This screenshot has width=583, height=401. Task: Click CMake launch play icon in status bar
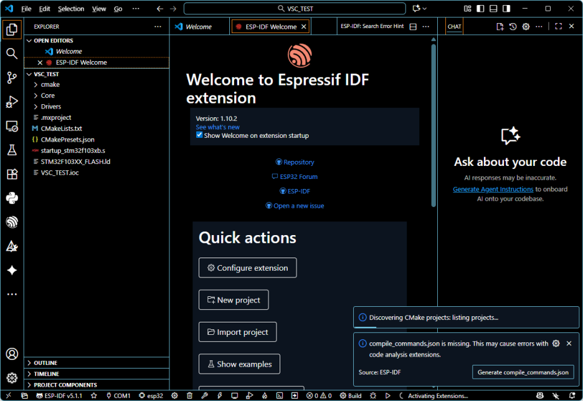click(388, 395)
